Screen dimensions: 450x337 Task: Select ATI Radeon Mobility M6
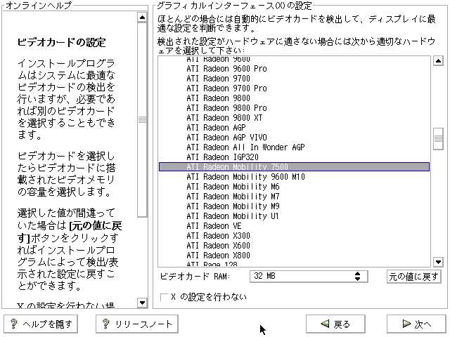[x=294, y=187]
